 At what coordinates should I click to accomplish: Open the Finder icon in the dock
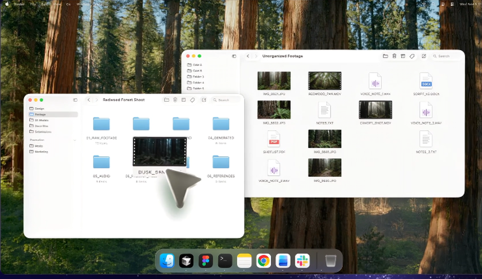coord(167,261)
